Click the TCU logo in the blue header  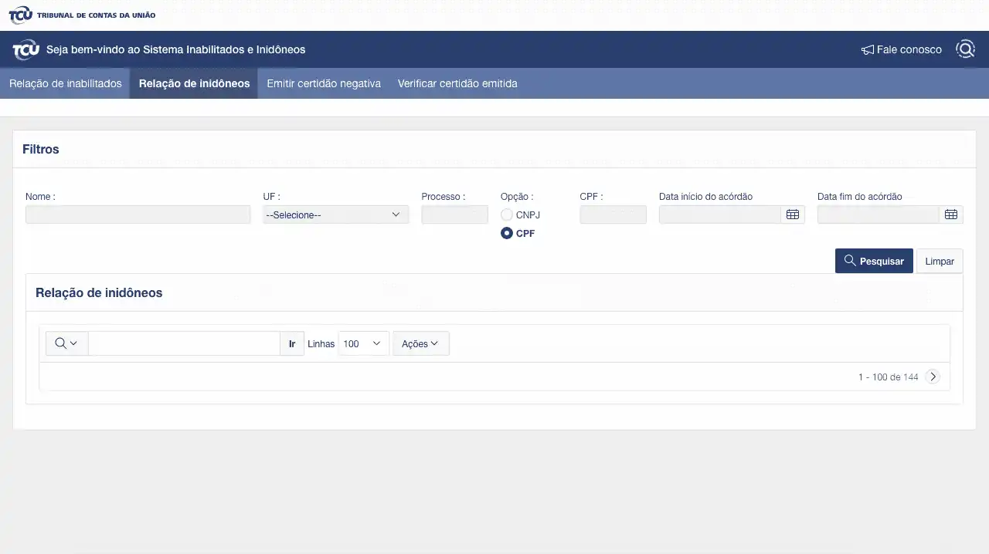coord(25,50)
